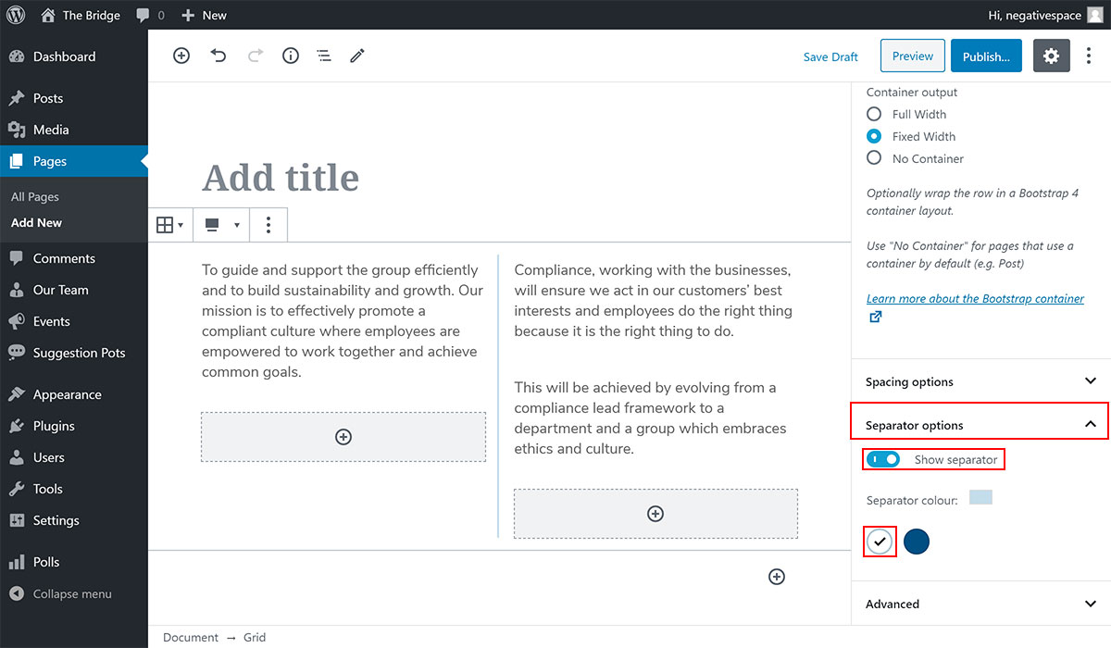
Task: Open the content structure info icon
Action: coord(291,56)
